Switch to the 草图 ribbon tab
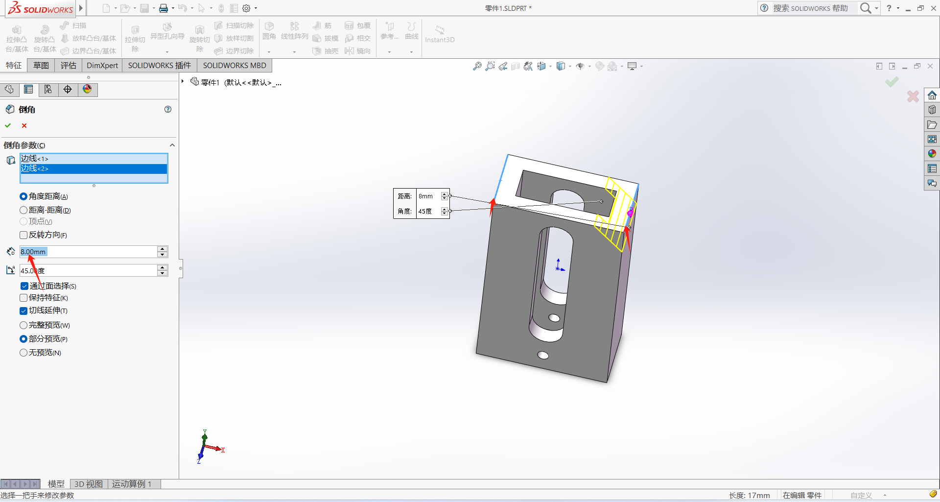 tap(41, 66)
